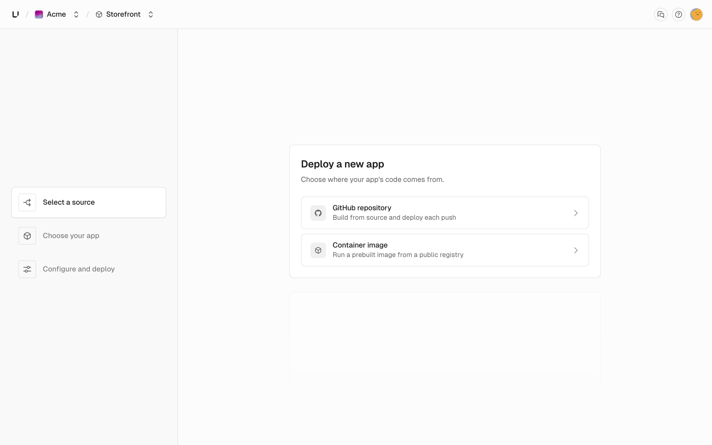Click the chevron on GitHub repository row
712x445 pixels.
576,213
